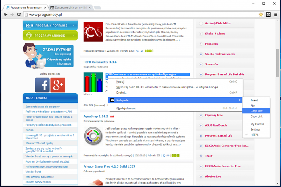Toggle the HTTPS checked option
Screen dimensions: 281x187
coord(256,135)
